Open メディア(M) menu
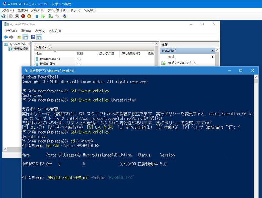Image resolution: width=262 pixels, height=198 pixels. 38,10
